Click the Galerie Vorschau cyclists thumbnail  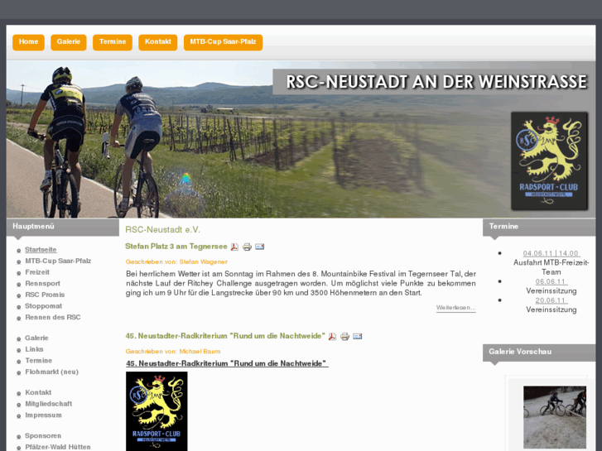tap(555, 417)
